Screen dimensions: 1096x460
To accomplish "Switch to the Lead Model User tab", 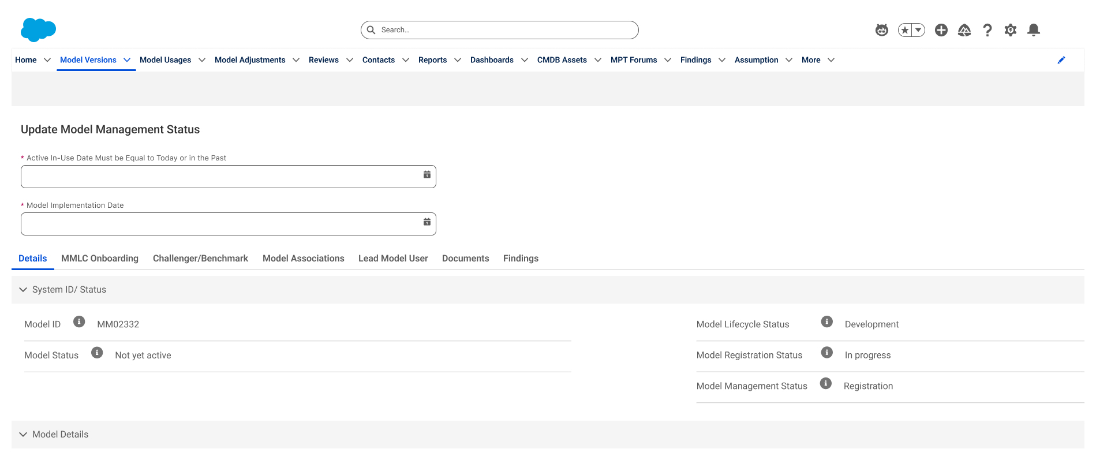I will coord(393,259).
